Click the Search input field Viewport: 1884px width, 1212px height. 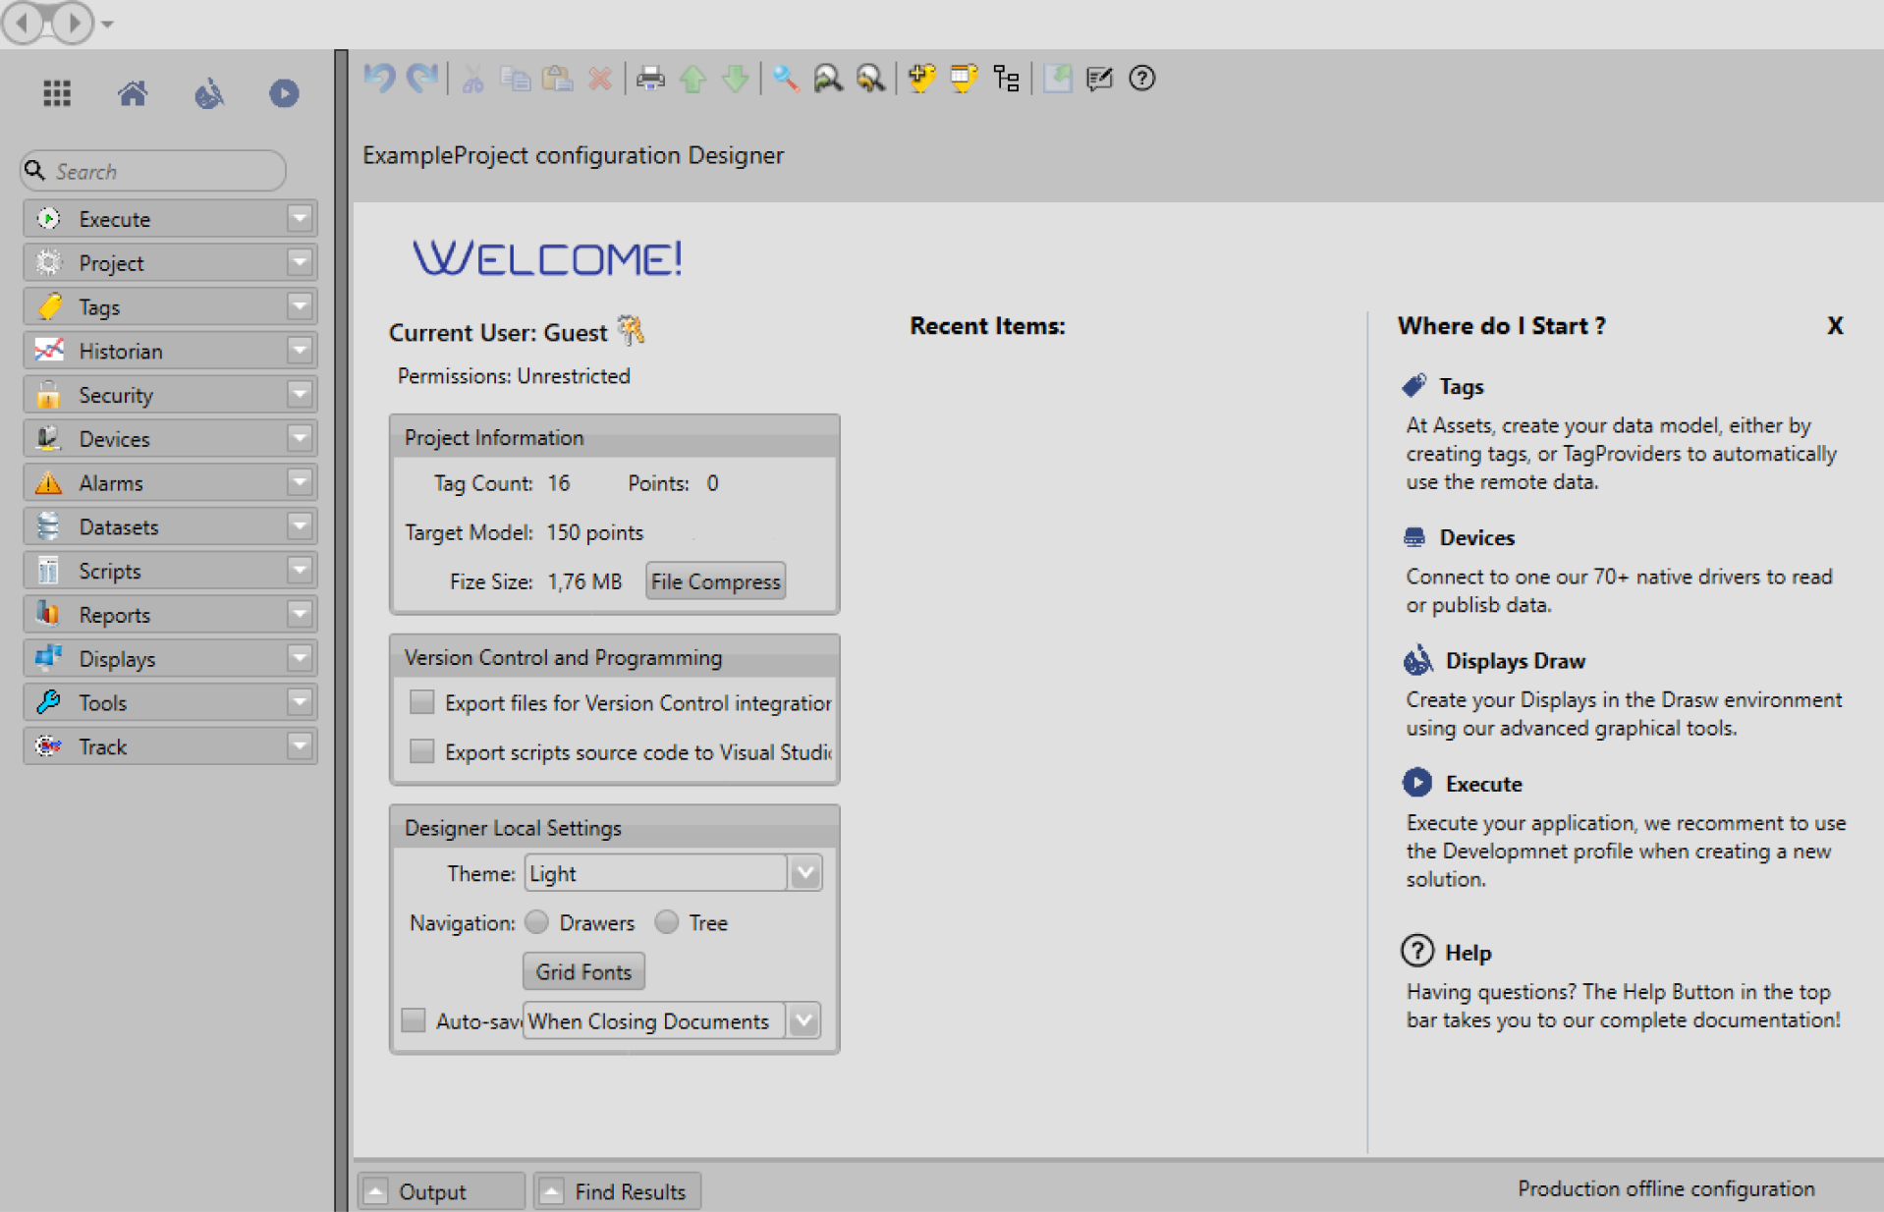[162, 172]
